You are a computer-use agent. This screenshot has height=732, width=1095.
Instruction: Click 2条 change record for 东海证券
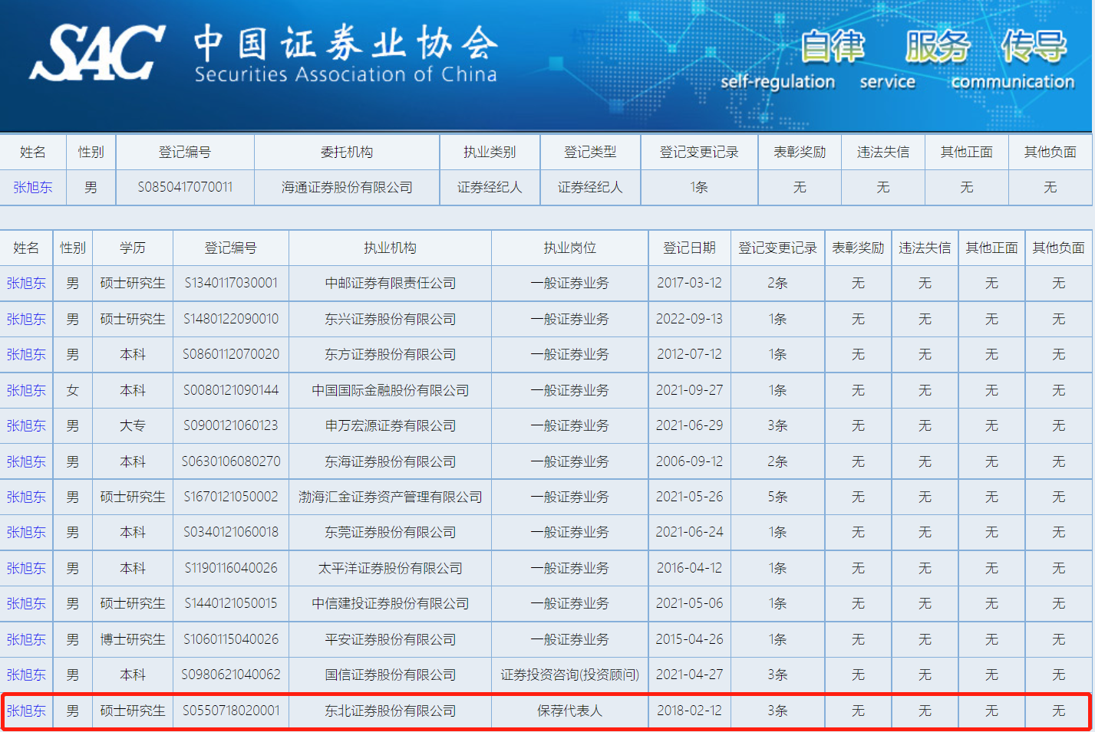tap(777, 461)
